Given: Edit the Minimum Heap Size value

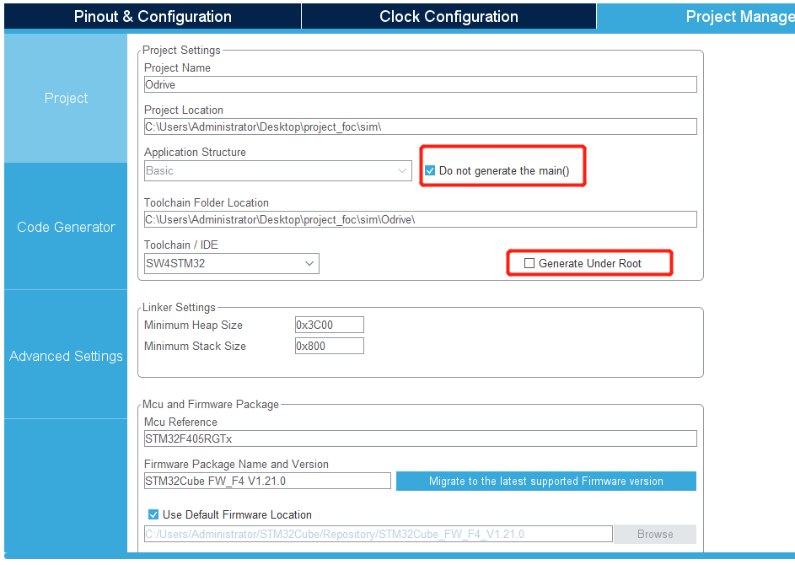Looking at the screenshot, I should tap(329, 325).
